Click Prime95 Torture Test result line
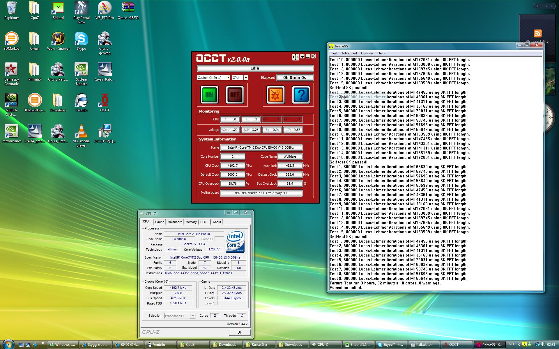The width and height of the screenshot is (559, 349). [385, 283]
